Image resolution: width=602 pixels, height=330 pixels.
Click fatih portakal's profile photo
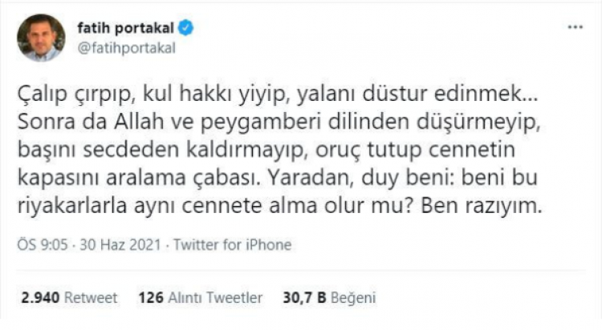coord(40,38)
